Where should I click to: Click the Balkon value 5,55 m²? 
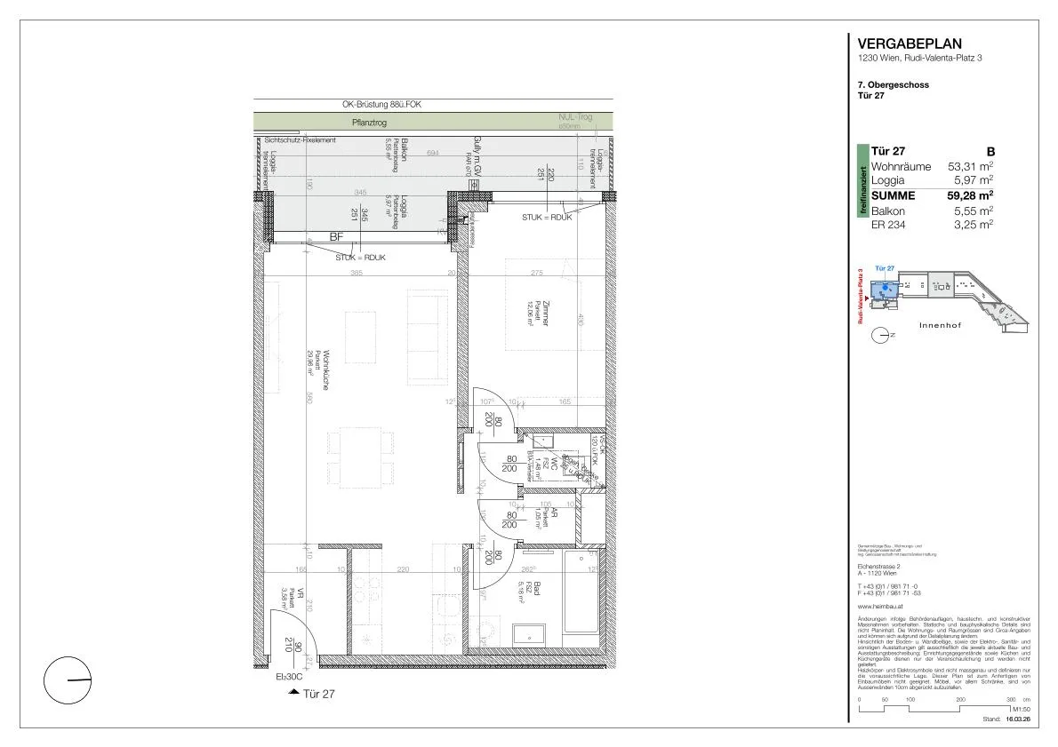click(974, 211)
